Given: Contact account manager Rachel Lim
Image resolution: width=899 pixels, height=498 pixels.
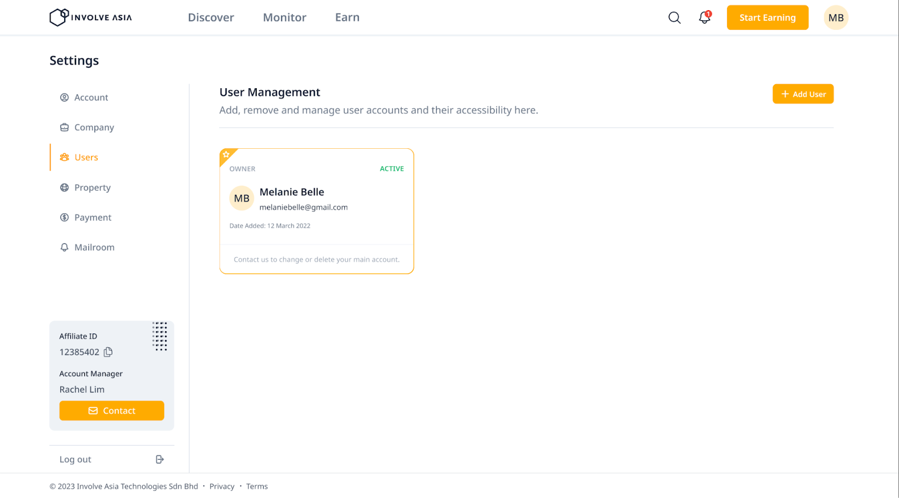Looking at the screenshot, I should [x=112, y=411].
